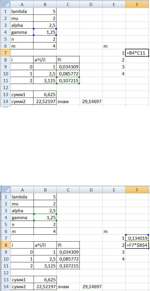Click 'lambda' label cell in upper spreadsheet

[x=22, y=11]
